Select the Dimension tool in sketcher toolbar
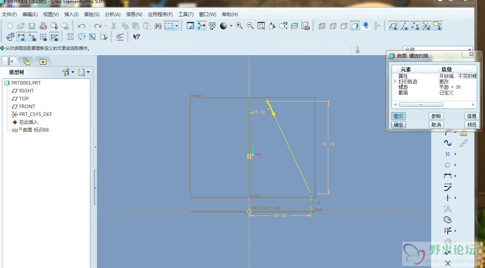This screenshot has width=485, height=268. tap(447, 176)
